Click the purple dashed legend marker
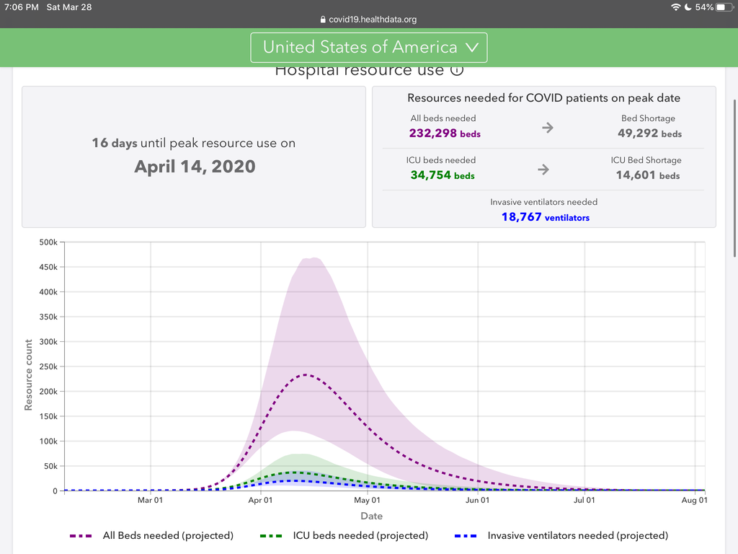 coord(81,536)
